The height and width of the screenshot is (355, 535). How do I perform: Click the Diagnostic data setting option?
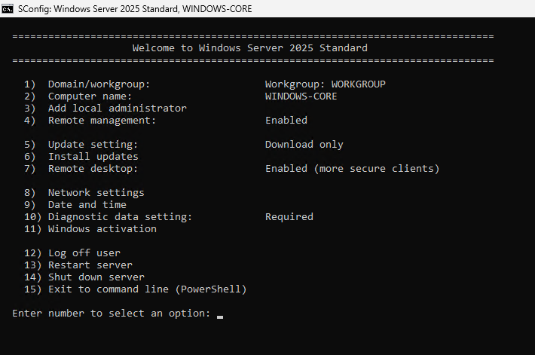pos(120,217)
